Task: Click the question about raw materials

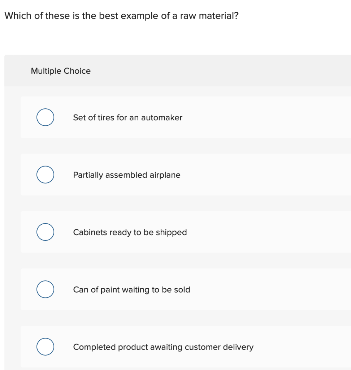Action: pyautogui.click(x=122, y=16)
